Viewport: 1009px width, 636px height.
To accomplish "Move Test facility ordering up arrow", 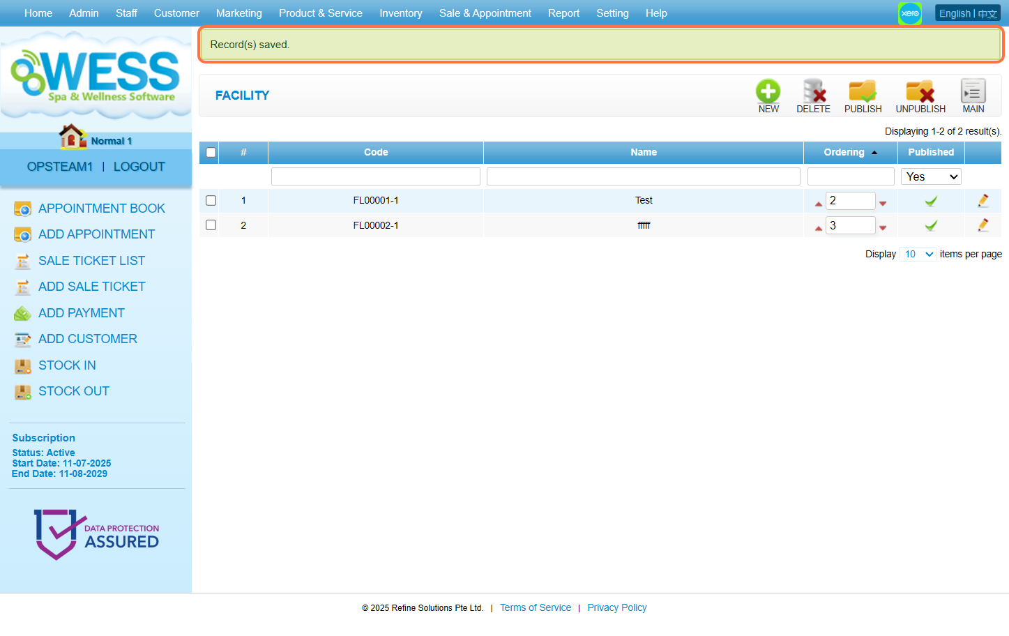I will 818,204.
